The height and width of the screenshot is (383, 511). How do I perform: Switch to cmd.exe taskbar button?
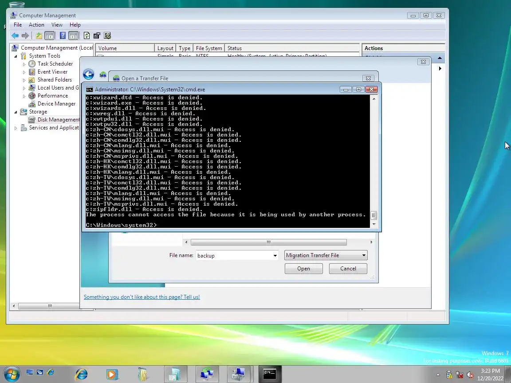[270, 374]
